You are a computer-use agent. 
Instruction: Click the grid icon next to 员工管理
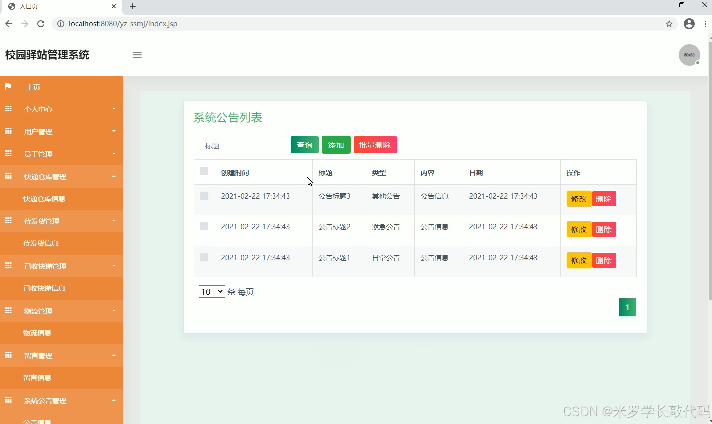coord(8,154)
